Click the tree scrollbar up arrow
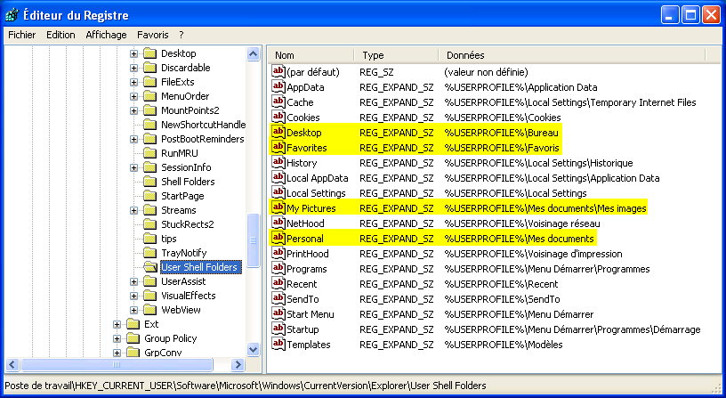This screenshot has height=398, width=726. pos(253,54)
